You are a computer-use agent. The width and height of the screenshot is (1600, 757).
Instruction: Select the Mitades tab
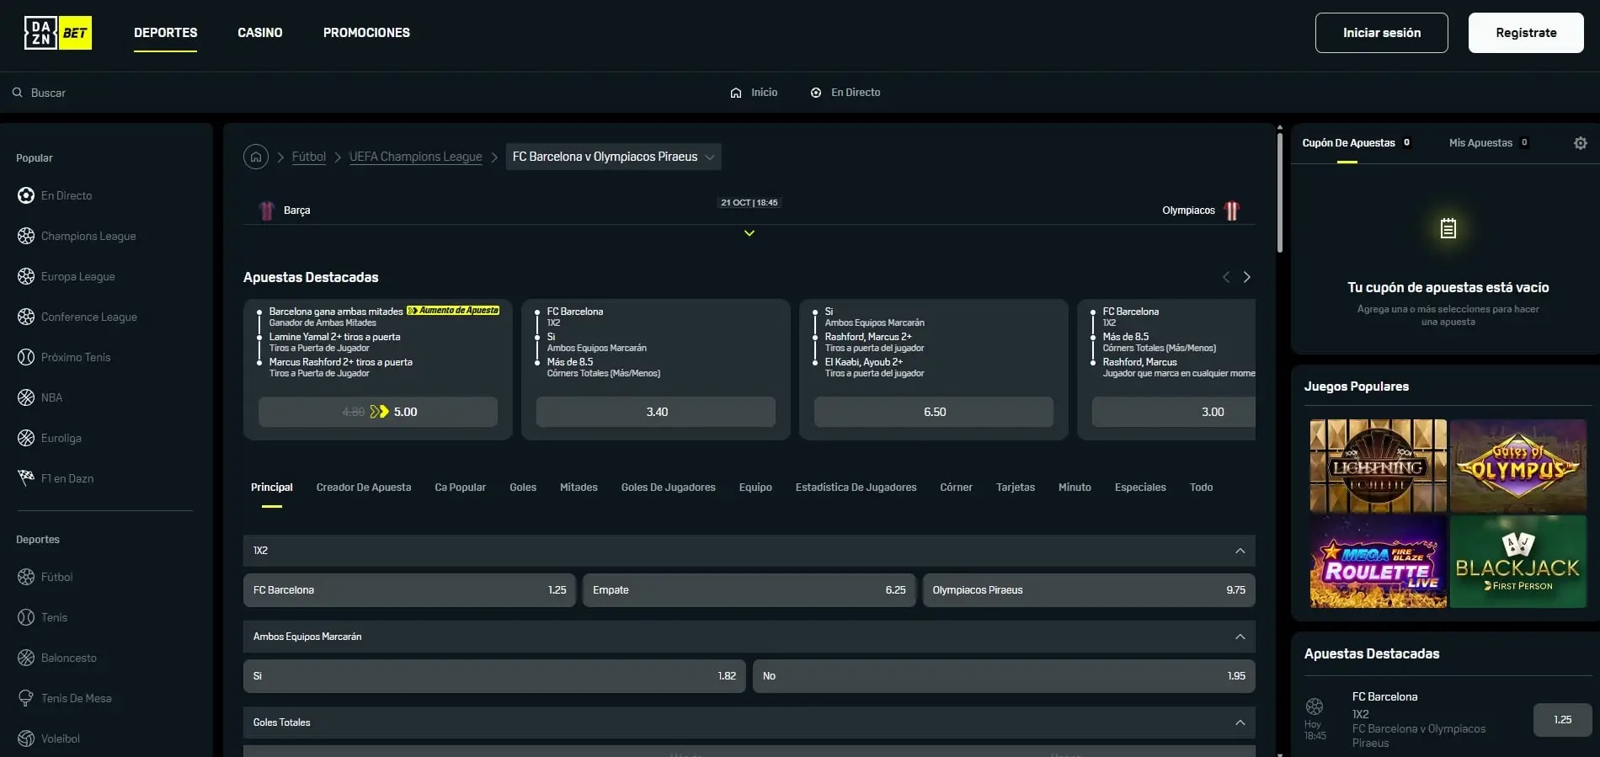[x=579, y=488]
